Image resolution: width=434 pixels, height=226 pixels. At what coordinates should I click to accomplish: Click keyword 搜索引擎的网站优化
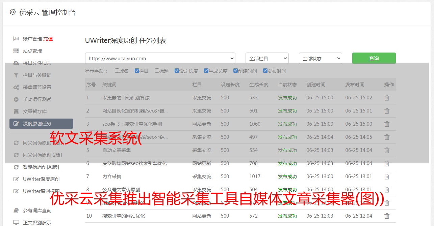pyautogui.click(x=124, y=216)
